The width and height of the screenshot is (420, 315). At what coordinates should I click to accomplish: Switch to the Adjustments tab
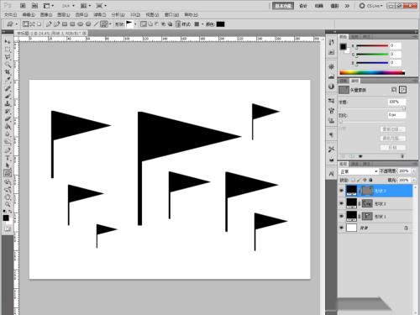[x=344, y=81]
